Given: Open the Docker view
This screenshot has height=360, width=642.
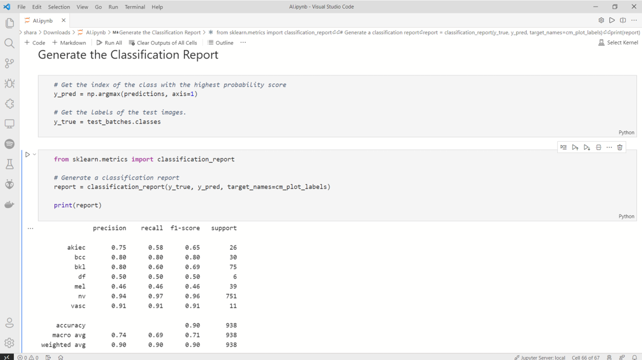Looking at the screenshot, I should pyautogui.click(x=9, y=204).
